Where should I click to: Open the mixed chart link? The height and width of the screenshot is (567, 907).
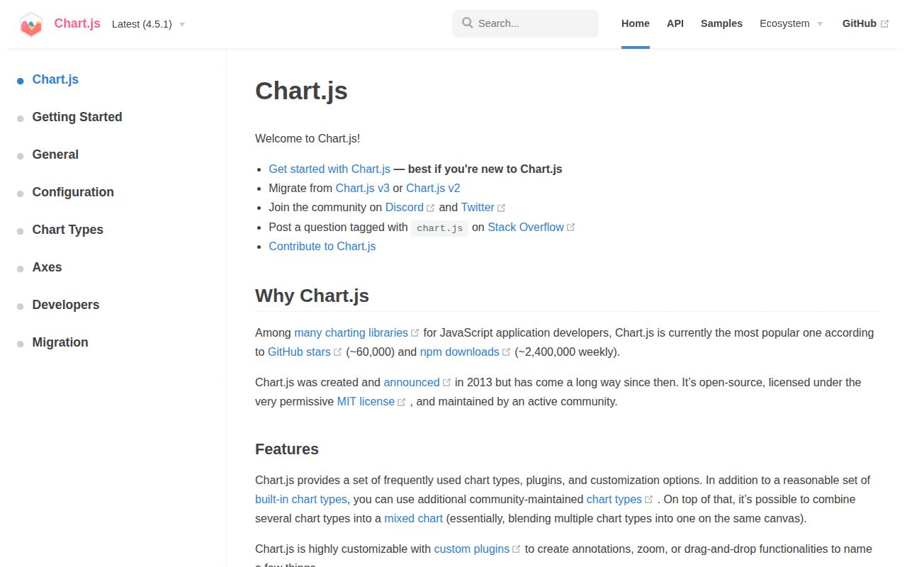click(x=414, y=518)
